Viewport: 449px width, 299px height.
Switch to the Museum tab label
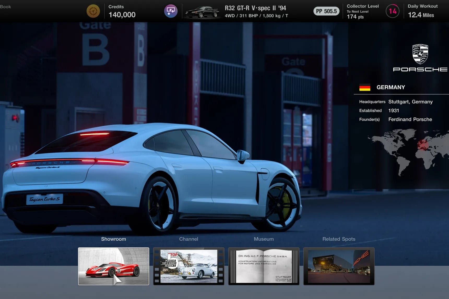pyautogui.click(x=263, y=239)
